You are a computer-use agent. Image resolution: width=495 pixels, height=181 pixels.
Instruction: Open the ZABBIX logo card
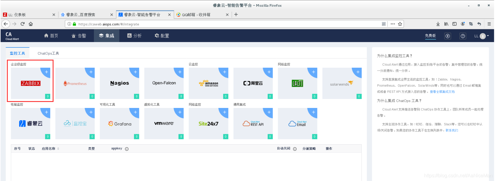point(31,83)
